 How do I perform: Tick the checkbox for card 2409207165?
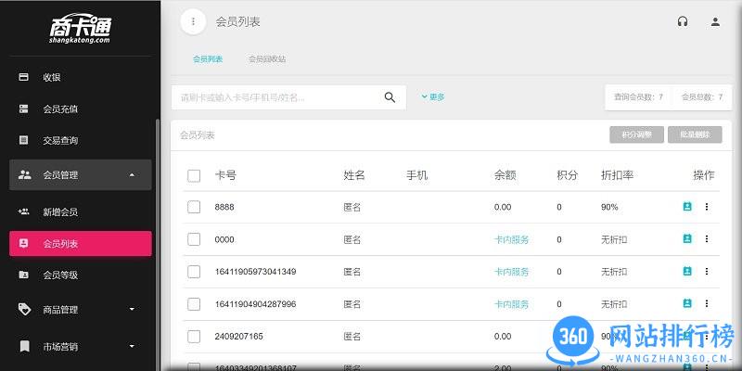(x=194, y=337)
